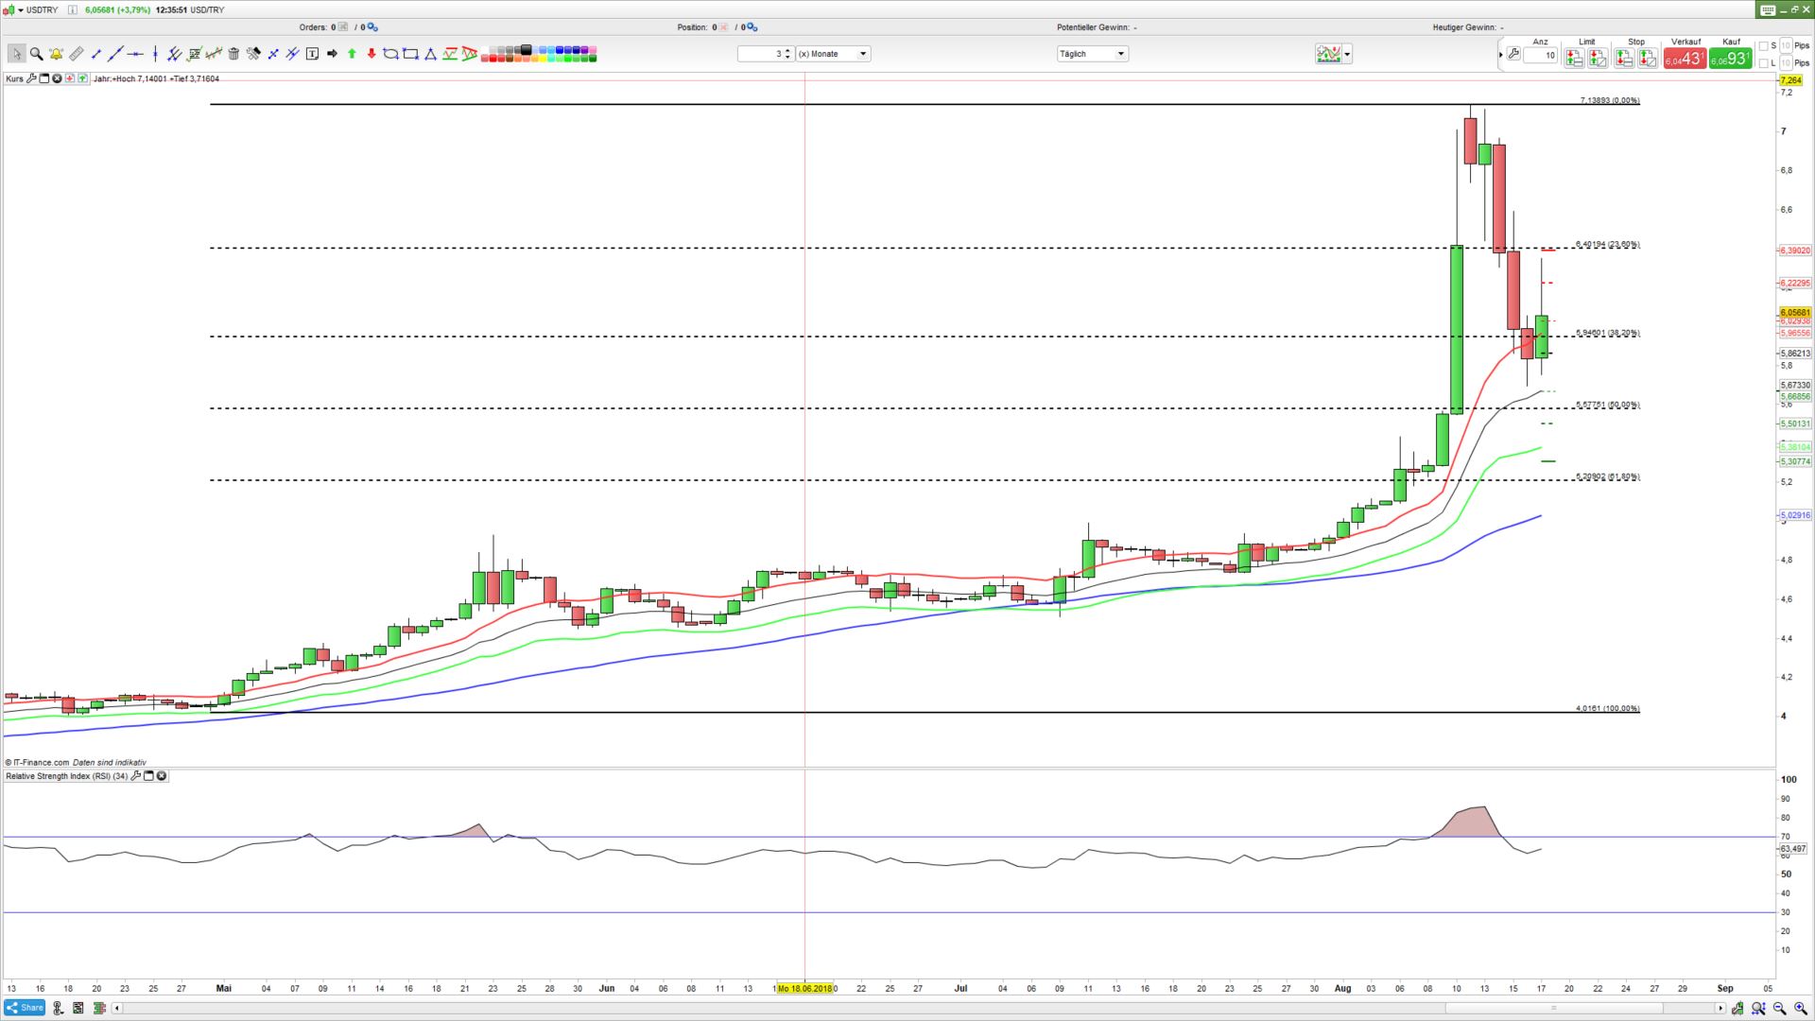
Task: Click first Stop order icon
Action: pos(1624,59)
